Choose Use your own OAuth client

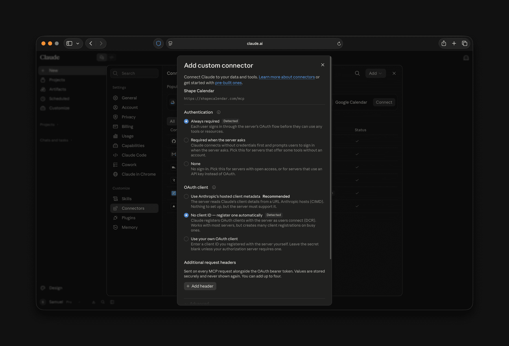pos(186,239)
